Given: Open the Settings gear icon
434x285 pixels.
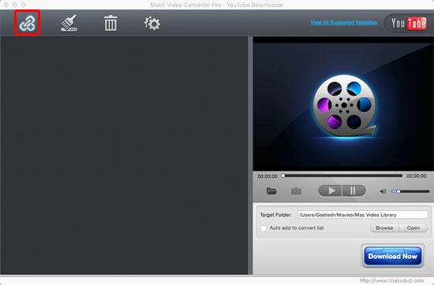Looking at the screenshot, I should pos(152,24).
